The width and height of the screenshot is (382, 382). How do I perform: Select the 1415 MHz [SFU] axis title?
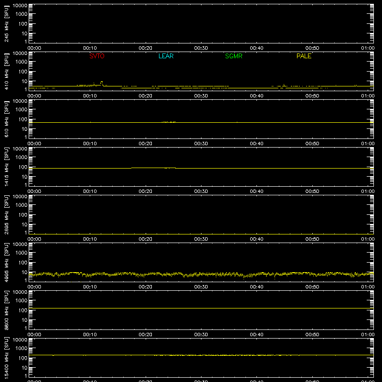[x=6, y=167]
